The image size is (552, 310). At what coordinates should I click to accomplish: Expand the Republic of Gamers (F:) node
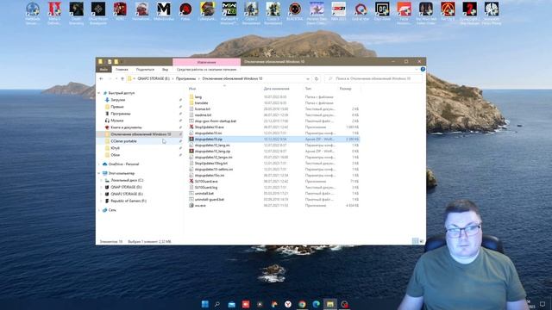(x=102, y=201)
